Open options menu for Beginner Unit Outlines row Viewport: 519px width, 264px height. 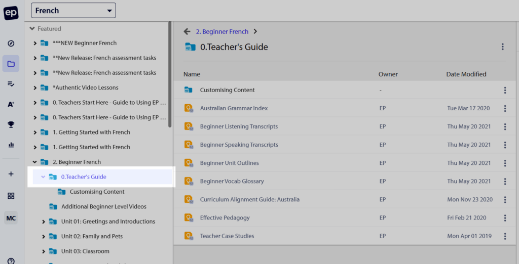(x=505, y=163)
